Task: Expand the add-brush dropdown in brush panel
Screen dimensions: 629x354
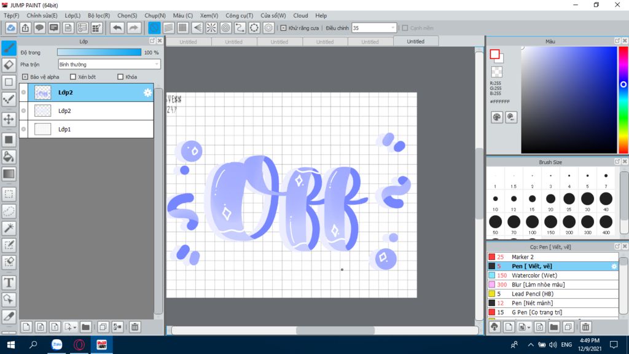Action: point(529,328)
